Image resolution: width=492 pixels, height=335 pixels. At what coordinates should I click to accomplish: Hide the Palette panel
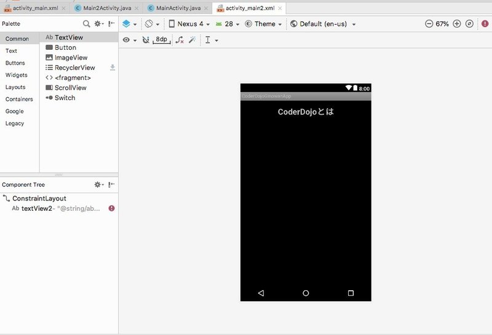click(x=111, y=23)
